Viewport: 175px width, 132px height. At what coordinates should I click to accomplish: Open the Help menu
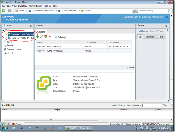55,6
